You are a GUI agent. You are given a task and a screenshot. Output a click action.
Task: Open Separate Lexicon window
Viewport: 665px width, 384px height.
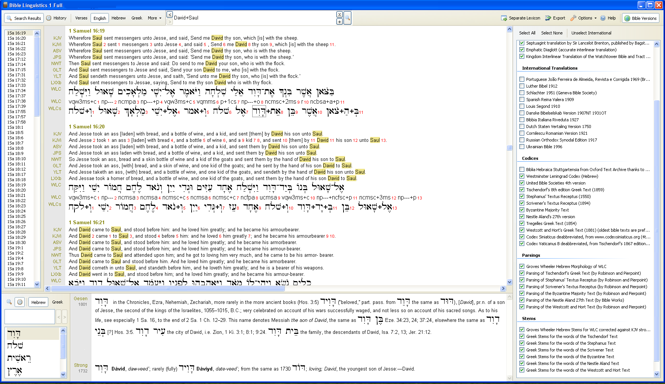click(521, 18)
